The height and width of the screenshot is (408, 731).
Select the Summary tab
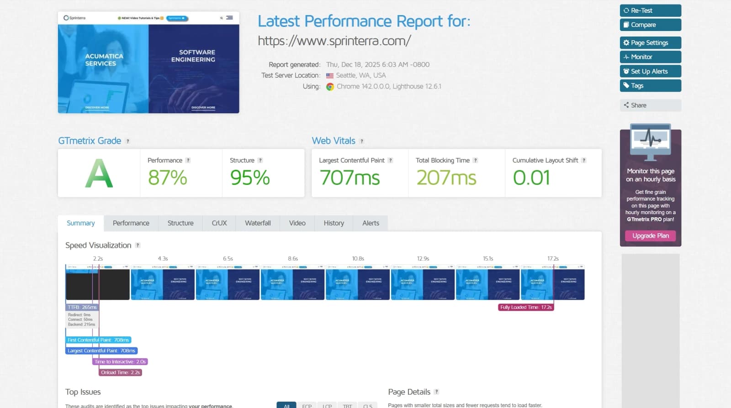click(x=81, y=223)
